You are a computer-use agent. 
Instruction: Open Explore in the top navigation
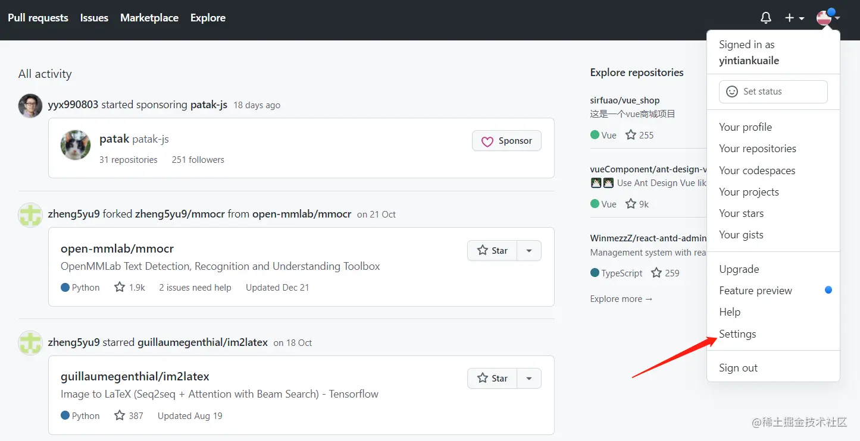[208, 18]
